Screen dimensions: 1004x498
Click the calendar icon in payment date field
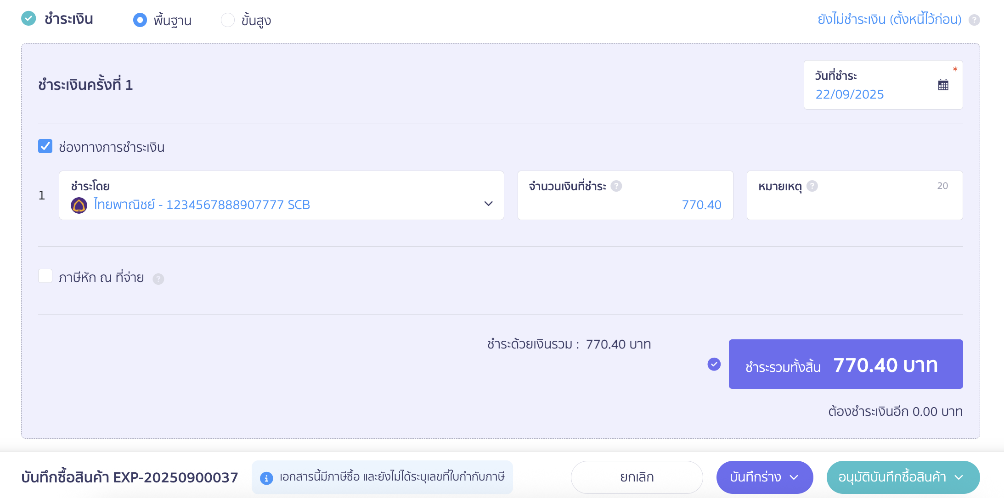tap(943, 85)
